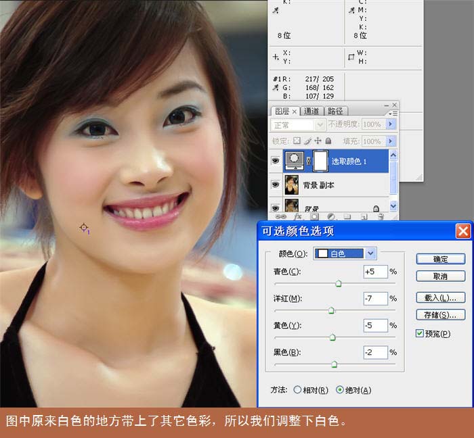Click the lock transparent pixels icon
Image resolution: width=474 pixels, height=438 pixels.
click(297, 141)
